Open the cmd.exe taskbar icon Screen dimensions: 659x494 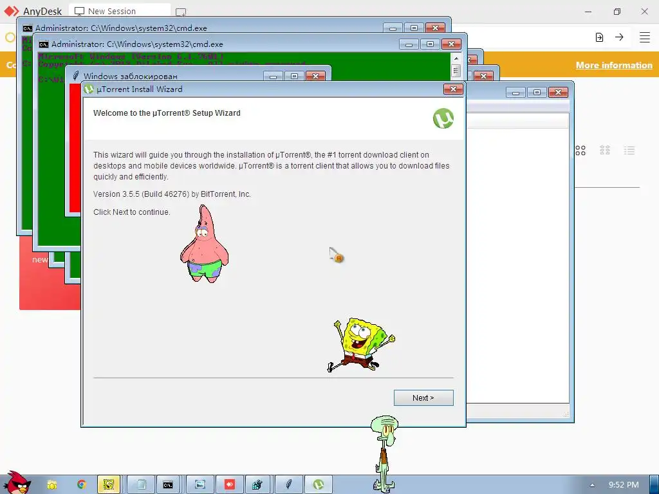168,485
